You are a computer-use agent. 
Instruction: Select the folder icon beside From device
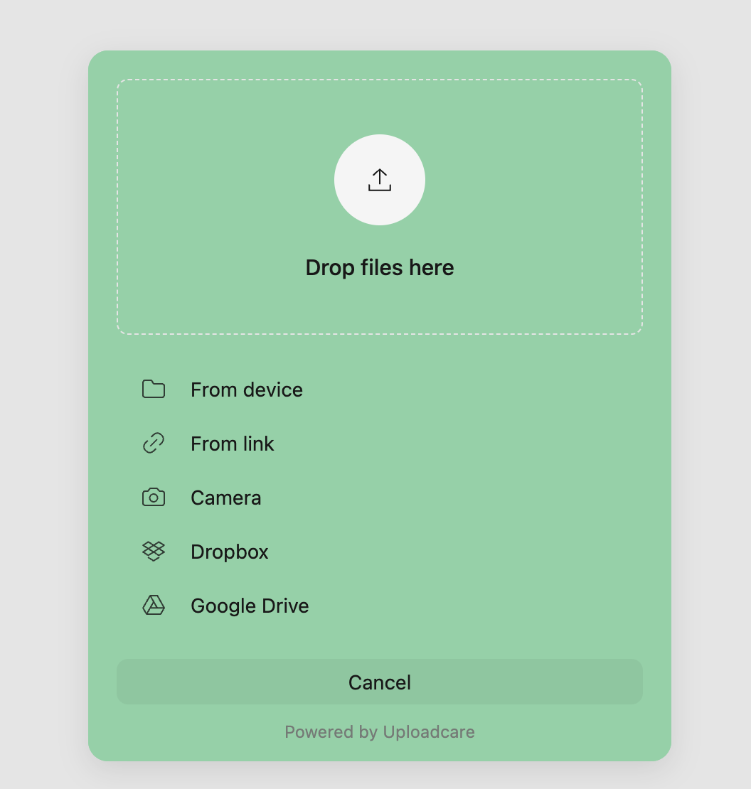click(153, 390)
